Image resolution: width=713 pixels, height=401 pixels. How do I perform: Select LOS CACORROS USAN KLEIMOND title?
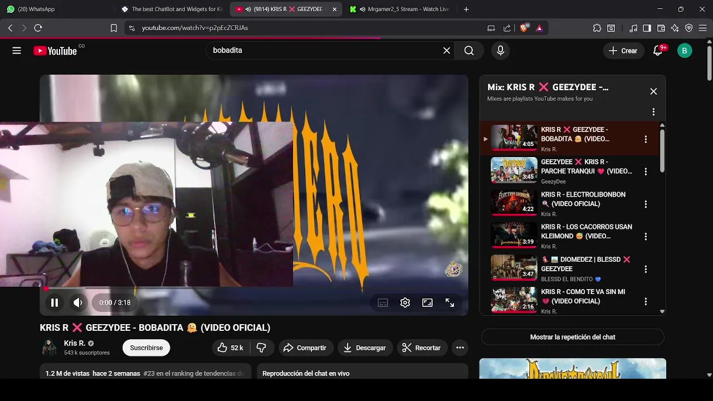587,232
